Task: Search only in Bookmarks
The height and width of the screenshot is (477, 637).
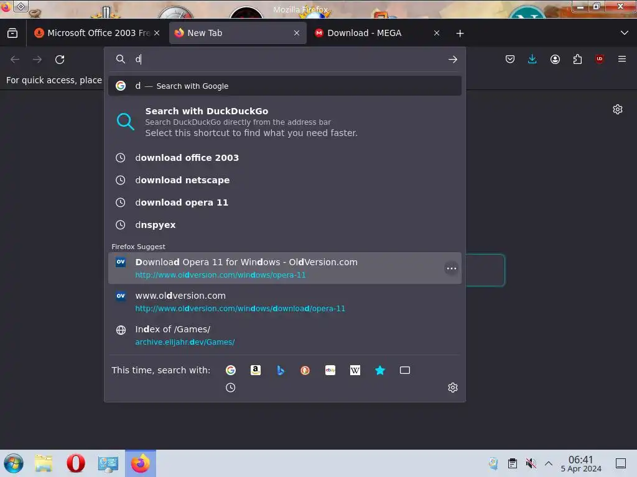Action: click(380, 370)
